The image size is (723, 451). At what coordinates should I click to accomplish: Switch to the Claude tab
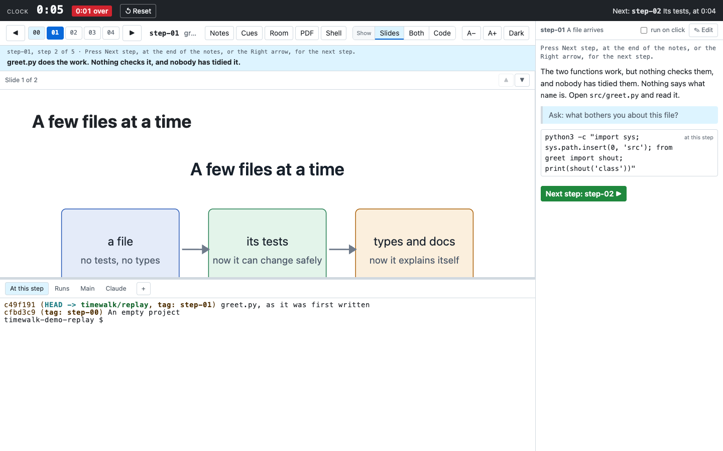tap(116, 289)
